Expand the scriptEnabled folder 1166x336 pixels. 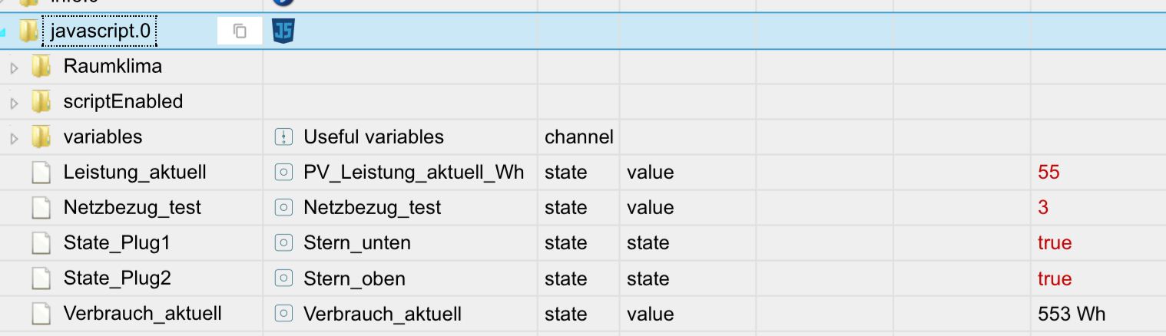[x=14, y=104]
